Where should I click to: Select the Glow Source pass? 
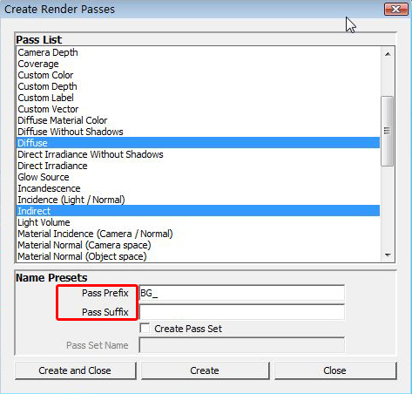[x=199, y=177]
